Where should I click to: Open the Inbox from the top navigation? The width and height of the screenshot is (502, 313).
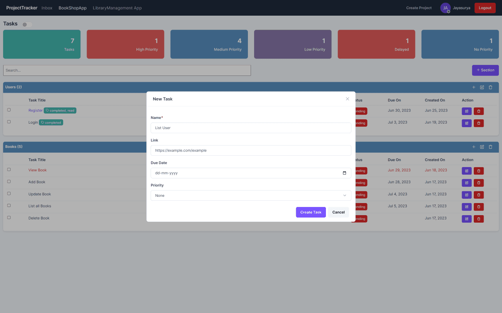47,7
